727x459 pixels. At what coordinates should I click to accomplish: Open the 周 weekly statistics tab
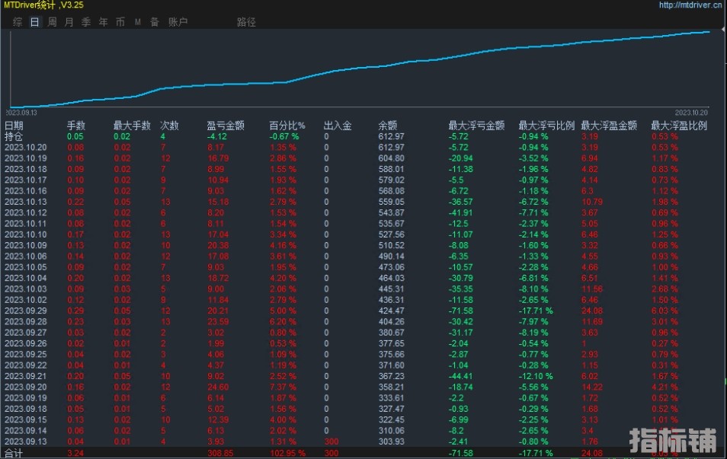52,22
